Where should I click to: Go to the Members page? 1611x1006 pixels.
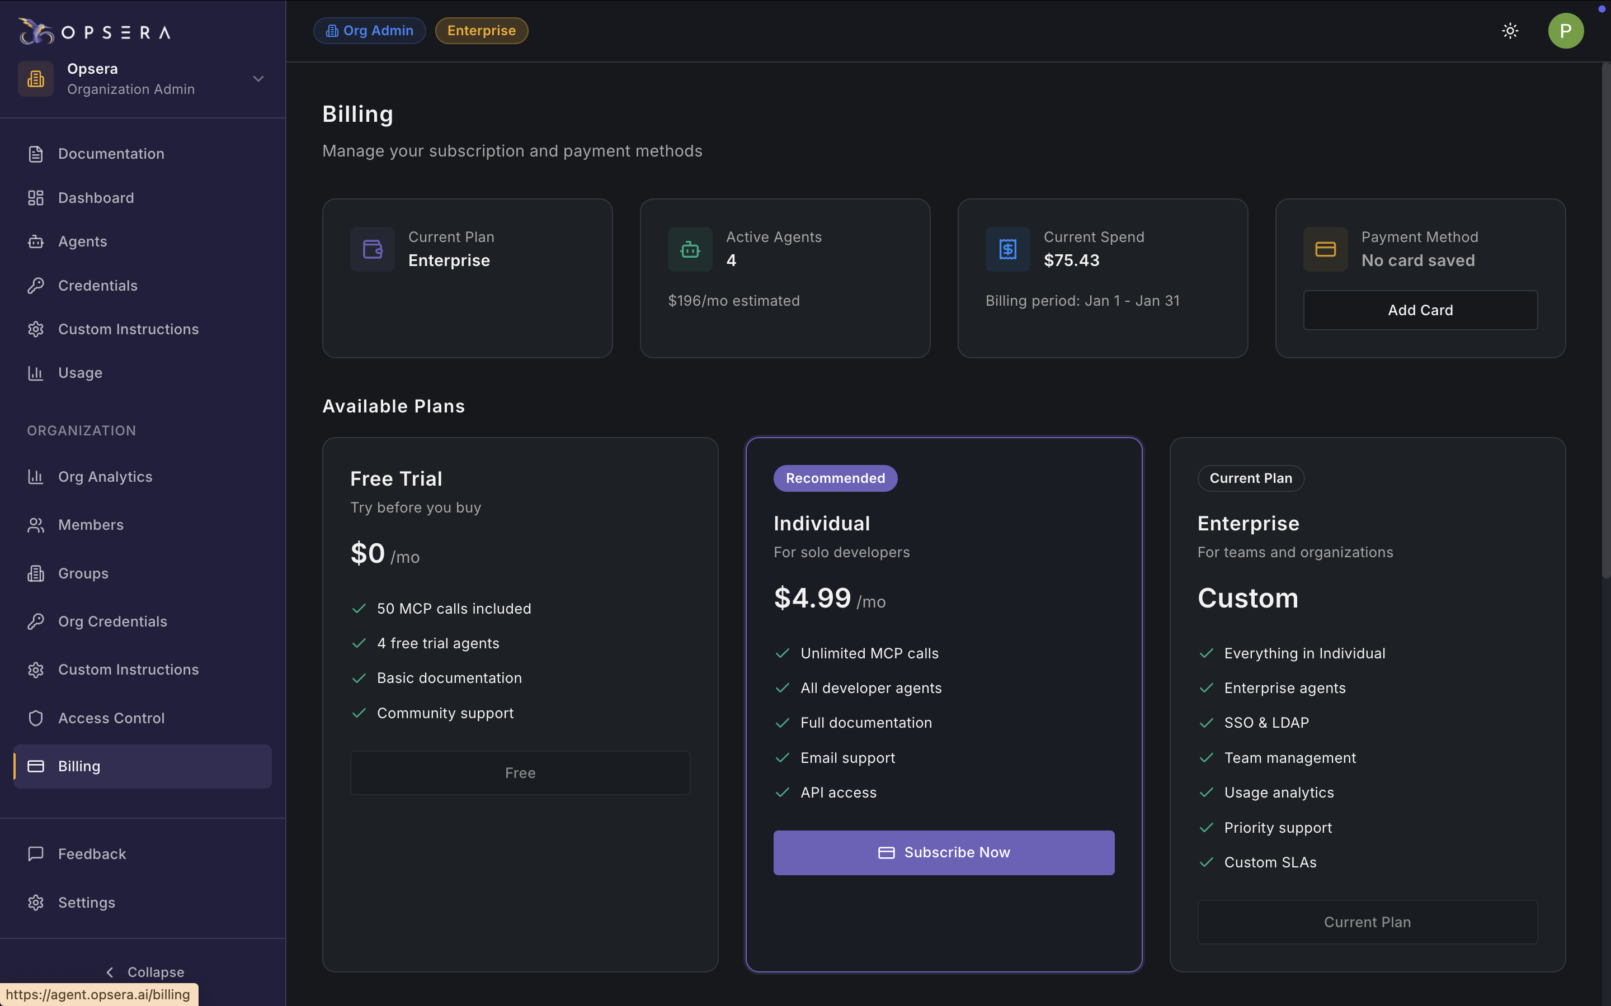pos(91,525)
